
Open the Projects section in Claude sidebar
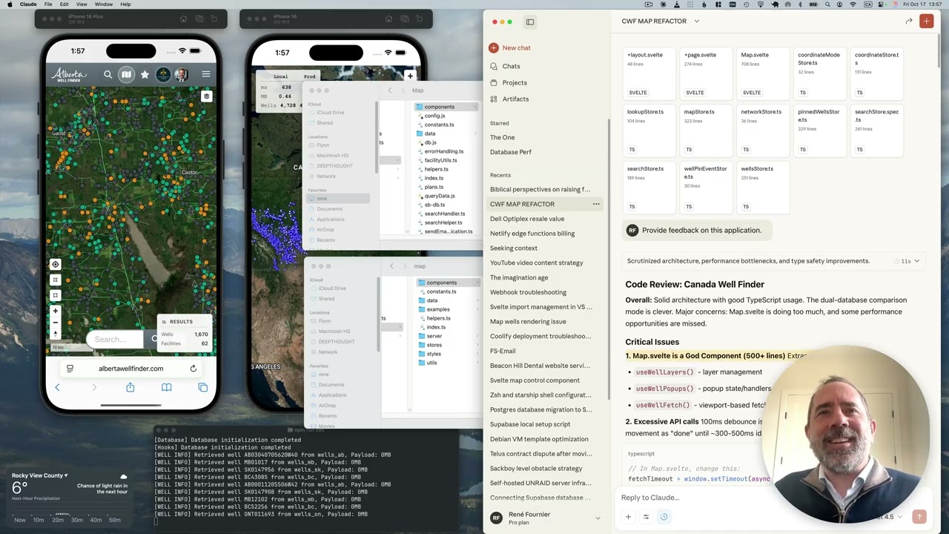515,82
